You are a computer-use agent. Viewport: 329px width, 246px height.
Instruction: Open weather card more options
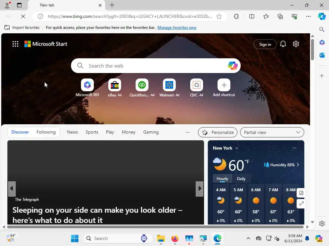click(x=295, y=148)
